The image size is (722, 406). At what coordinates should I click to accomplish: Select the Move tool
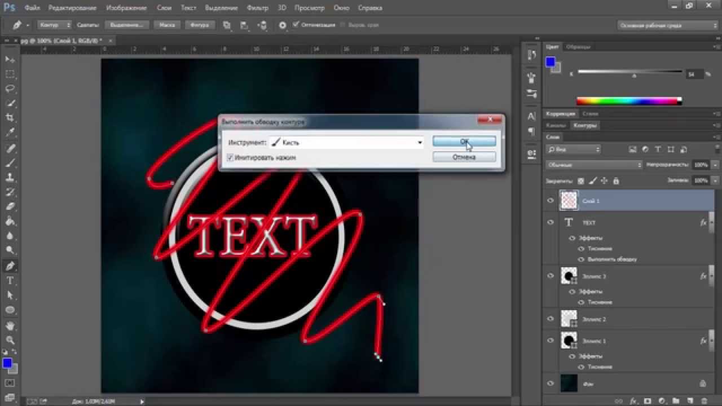(10, 59)
